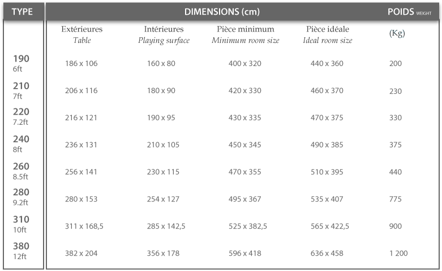This screenshot has width=442, height=271.
Task: Click the 596 x 418 minimum room cell
Action: coord(245,253)
